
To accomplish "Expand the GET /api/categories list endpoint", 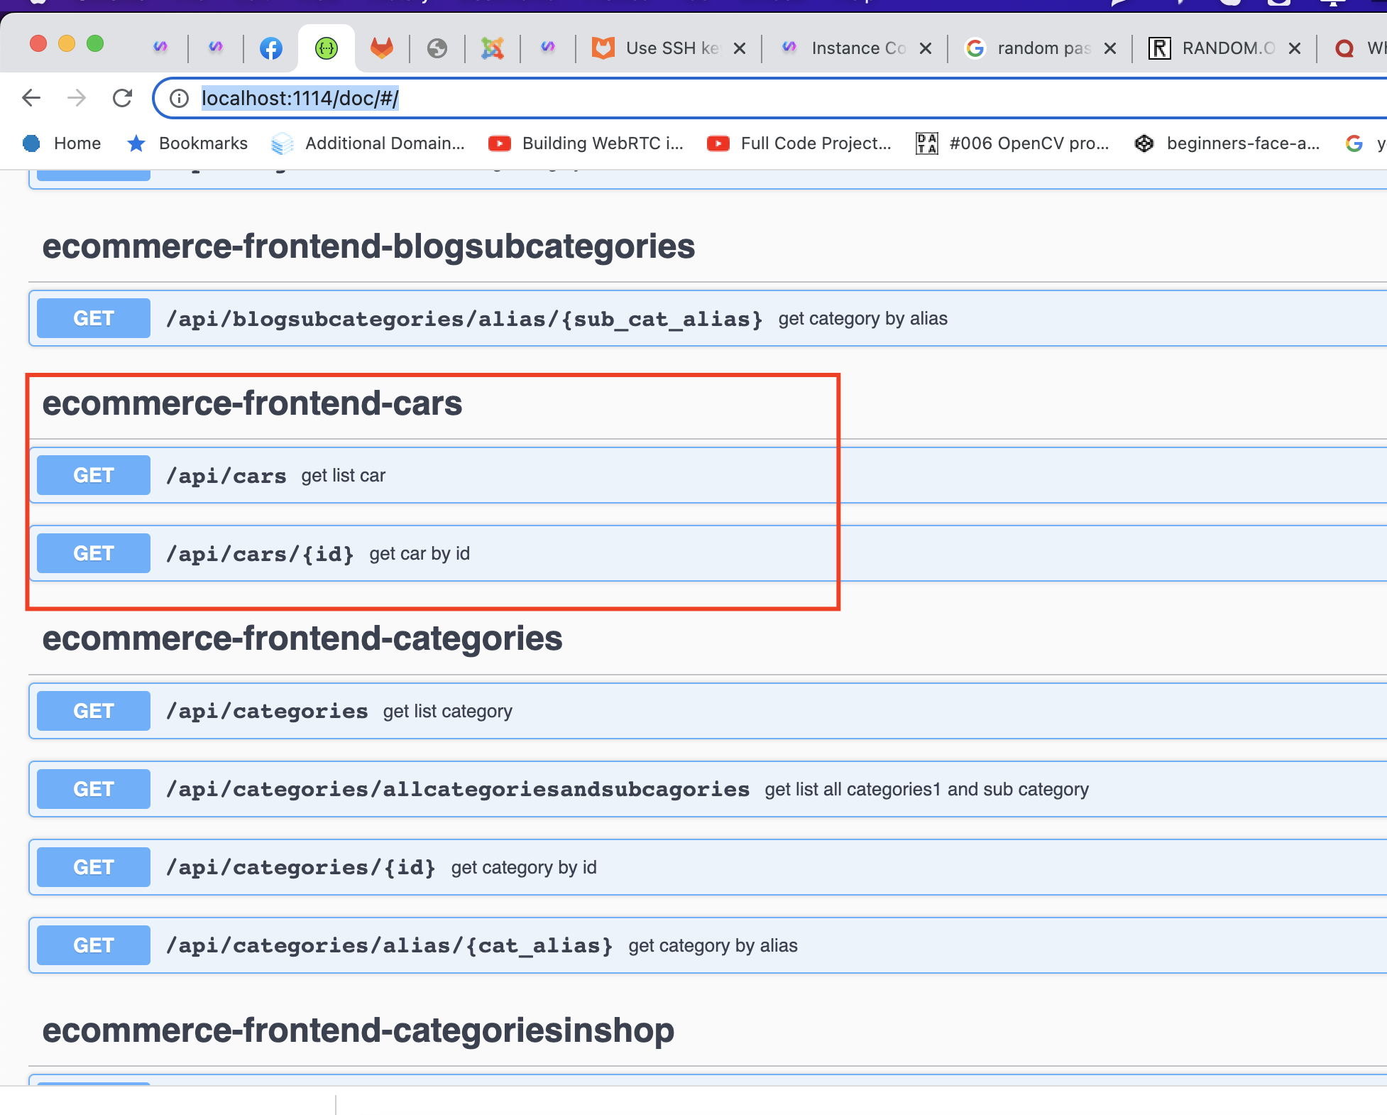I will click(x=708, y=711).
